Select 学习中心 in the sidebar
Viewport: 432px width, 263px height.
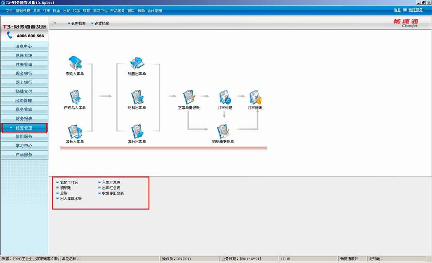tap(24, 146)
